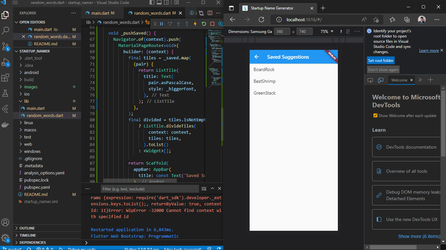
Task: Open the DevTools documentation card
Action: [x=406, y=147]
